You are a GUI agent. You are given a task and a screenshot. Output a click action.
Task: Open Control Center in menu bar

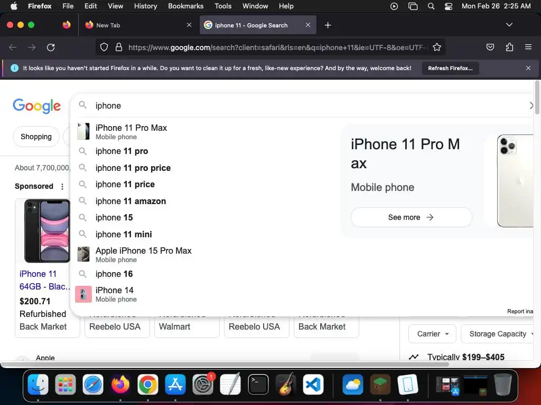click(x=448, y=6)
